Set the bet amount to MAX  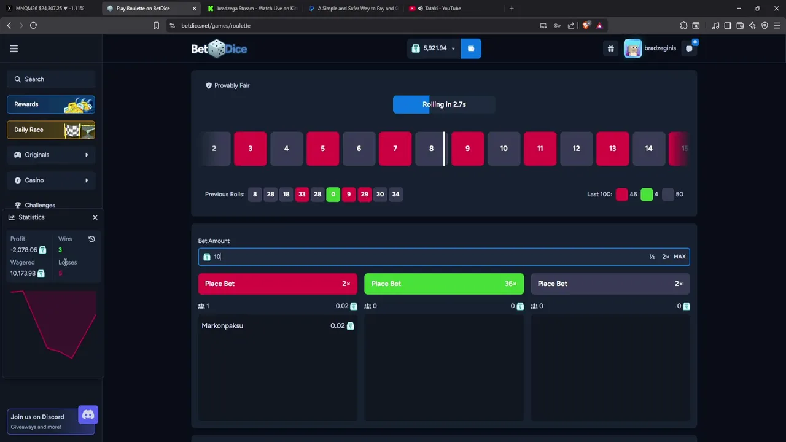(680, 257)
